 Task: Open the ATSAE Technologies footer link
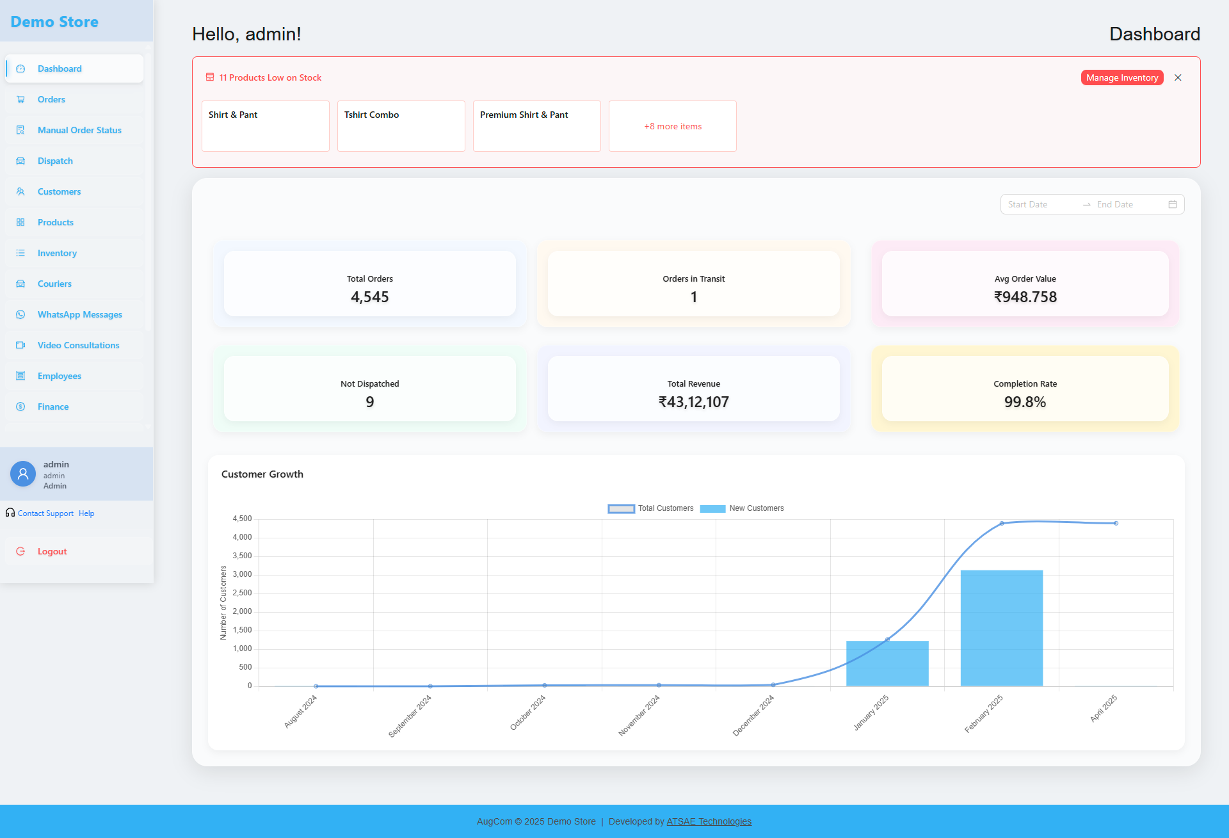(x=709, y=821)
